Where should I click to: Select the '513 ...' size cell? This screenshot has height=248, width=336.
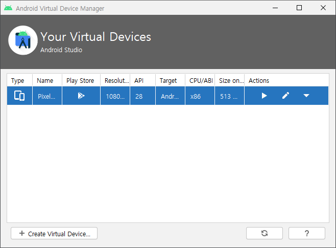229,96
